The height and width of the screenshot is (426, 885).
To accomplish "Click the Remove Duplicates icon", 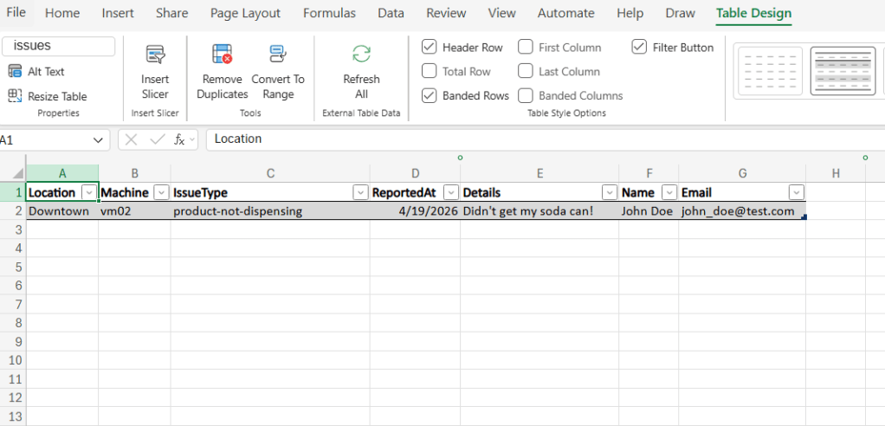I will (223, 55).
